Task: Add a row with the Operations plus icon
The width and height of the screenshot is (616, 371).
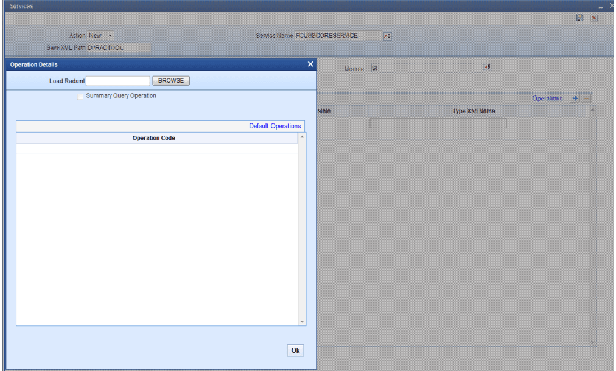Action: (575, 98)
